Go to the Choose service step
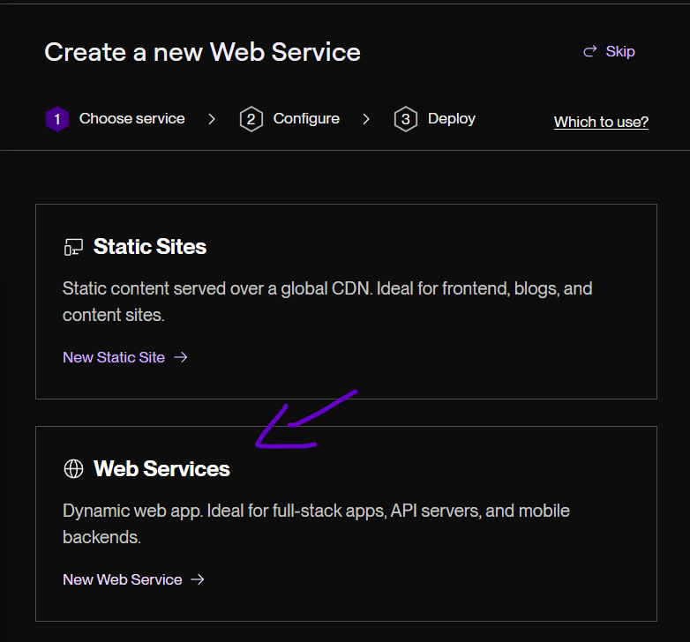This screenshot has width=690, height=642. click(x=131, y=119)
